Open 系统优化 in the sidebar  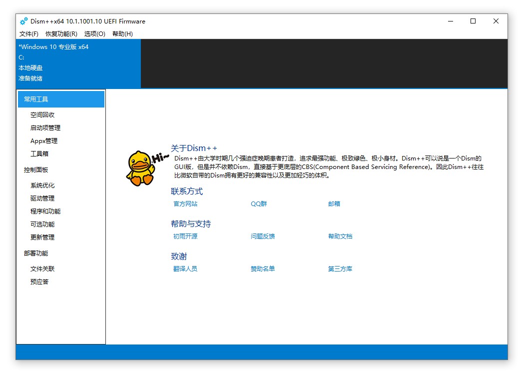(42, 185)
